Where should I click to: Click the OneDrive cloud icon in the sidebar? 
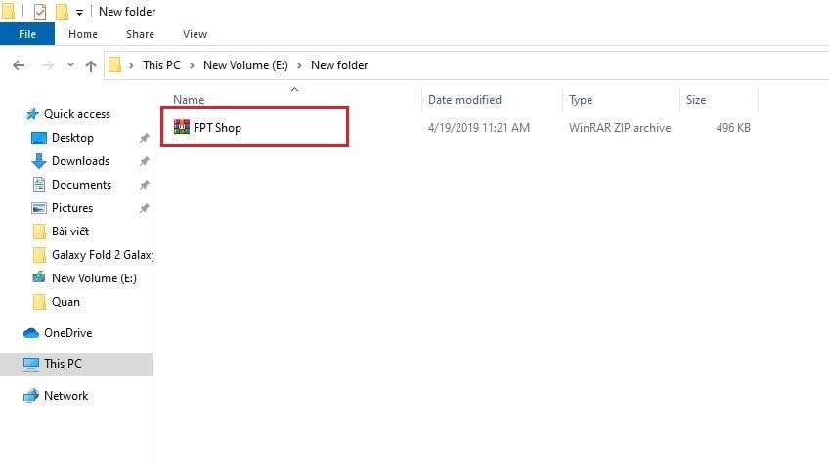click(31, 333)
